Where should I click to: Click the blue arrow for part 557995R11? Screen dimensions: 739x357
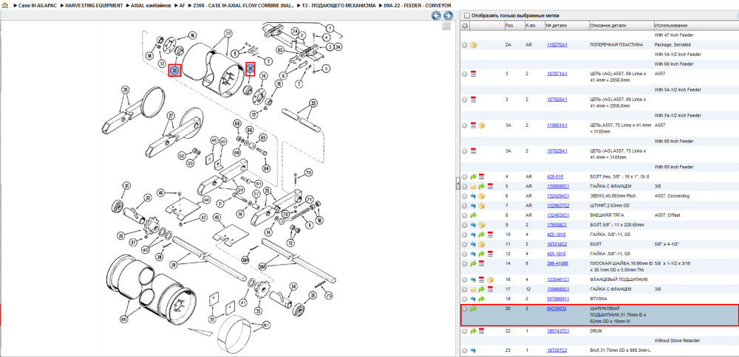pos(474,299)
